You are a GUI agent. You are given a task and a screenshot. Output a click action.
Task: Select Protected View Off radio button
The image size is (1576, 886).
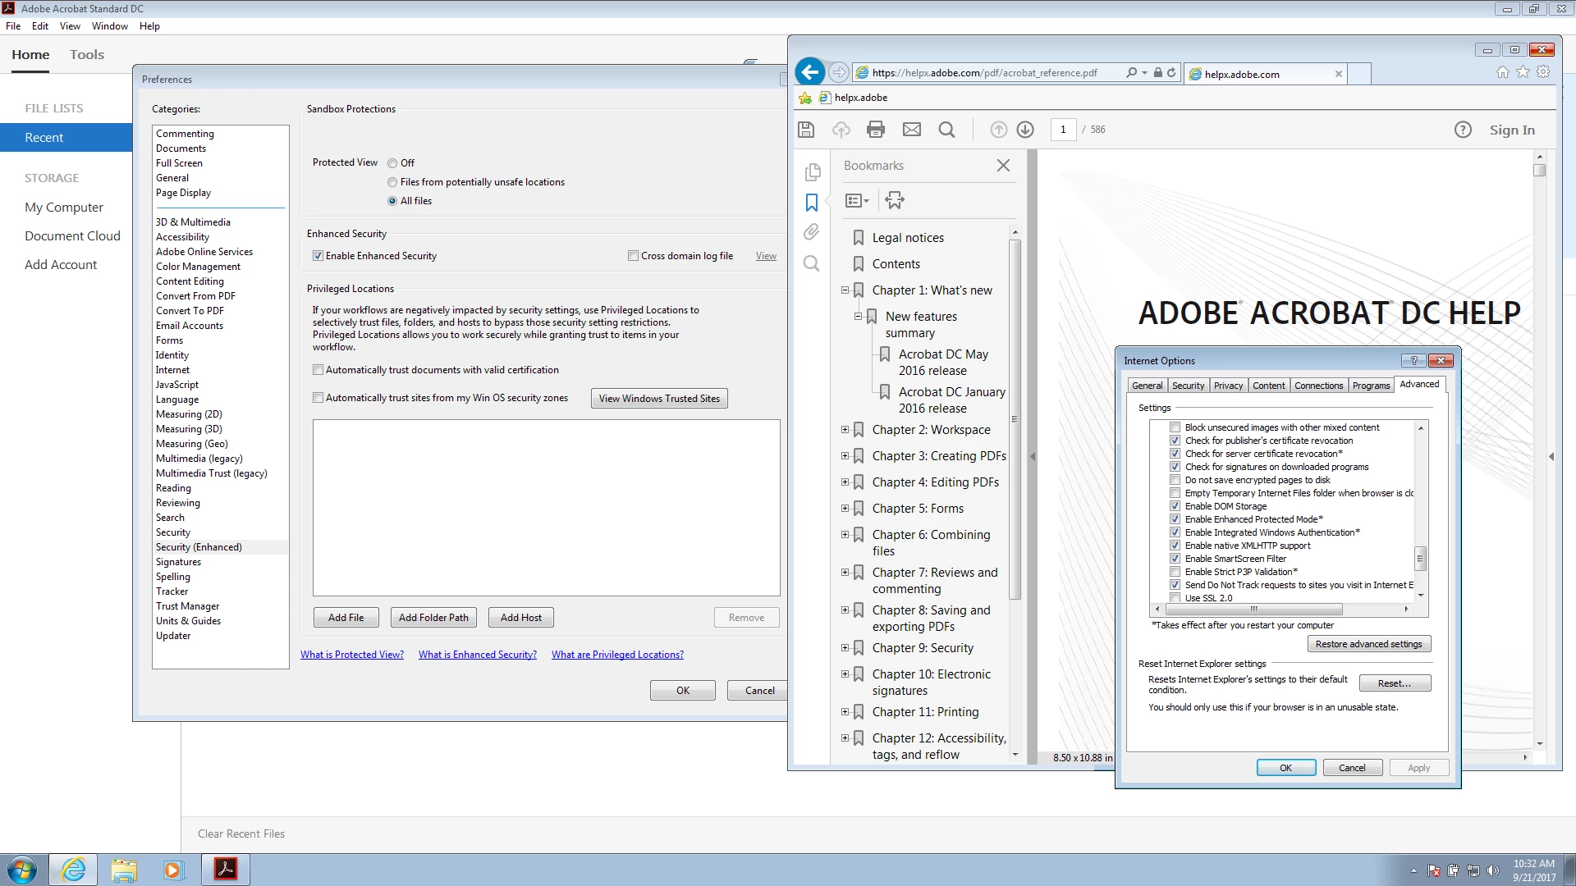[x=392, y=163]
